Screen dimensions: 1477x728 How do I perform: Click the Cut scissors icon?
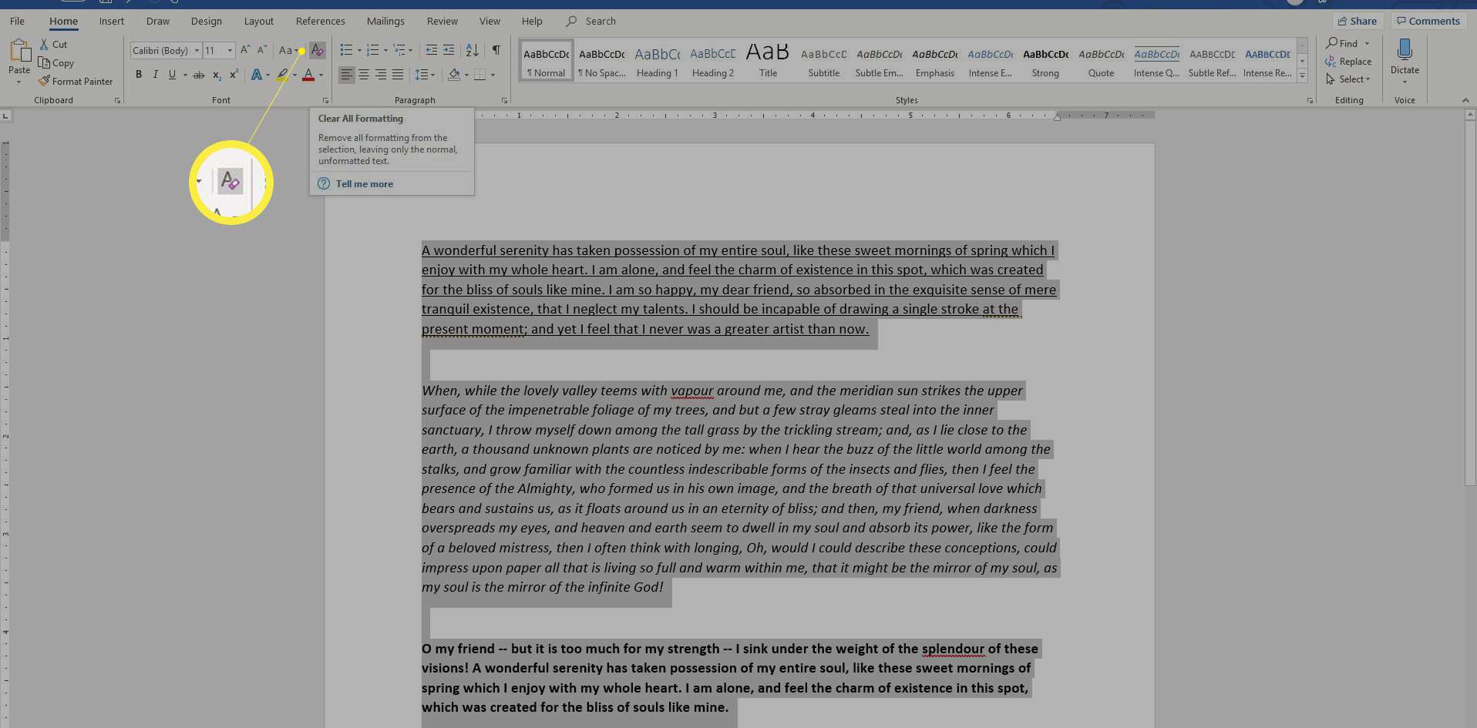pyautogui.click(x=45, y=45)
